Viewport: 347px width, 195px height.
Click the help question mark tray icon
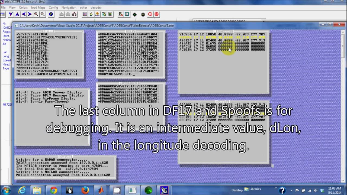tap(282, 190)
